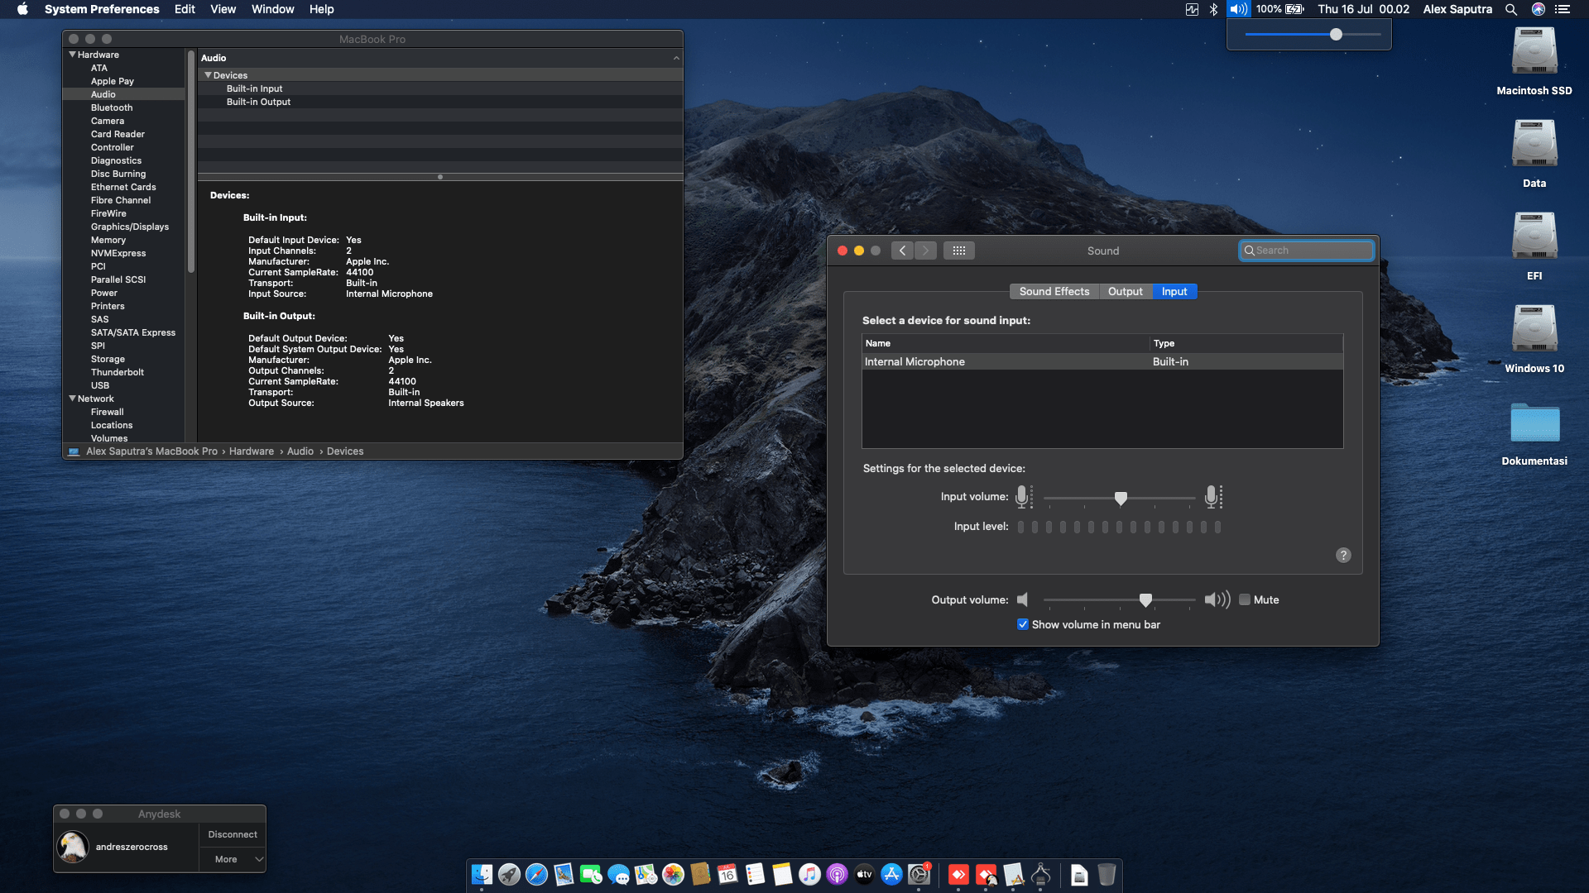Toggle the Mute checkbox for output volume
This screenshot has width=1589, height=893.
pyautogui.click(x=1244, y=599)
